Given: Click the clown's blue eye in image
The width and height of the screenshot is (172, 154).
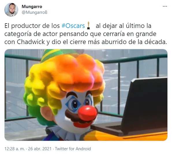Looking at the screenshot, I should 75,104.
